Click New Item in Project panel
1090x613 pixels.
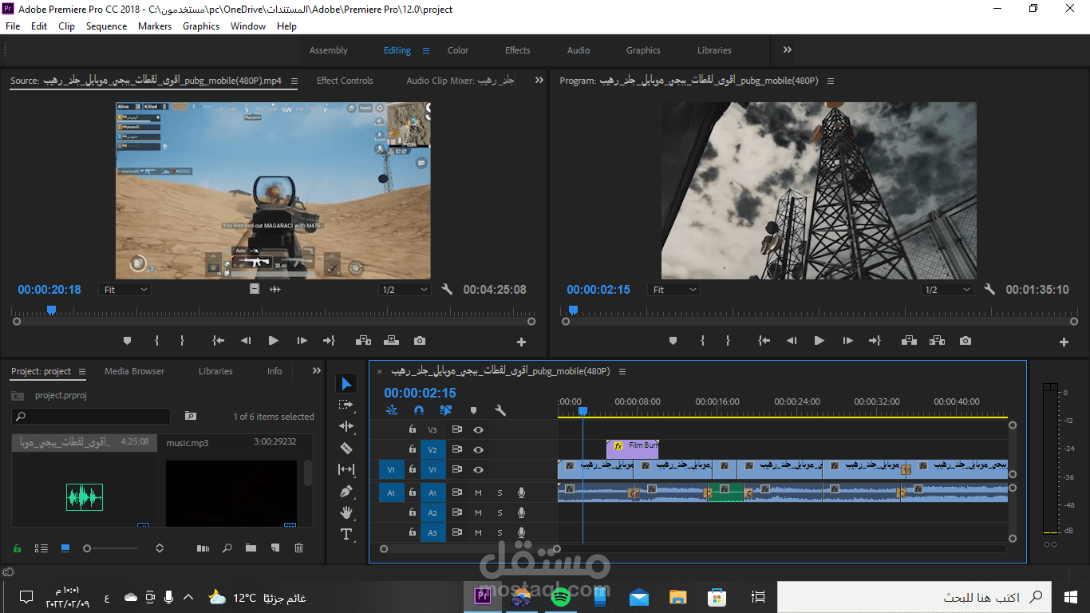274,548
